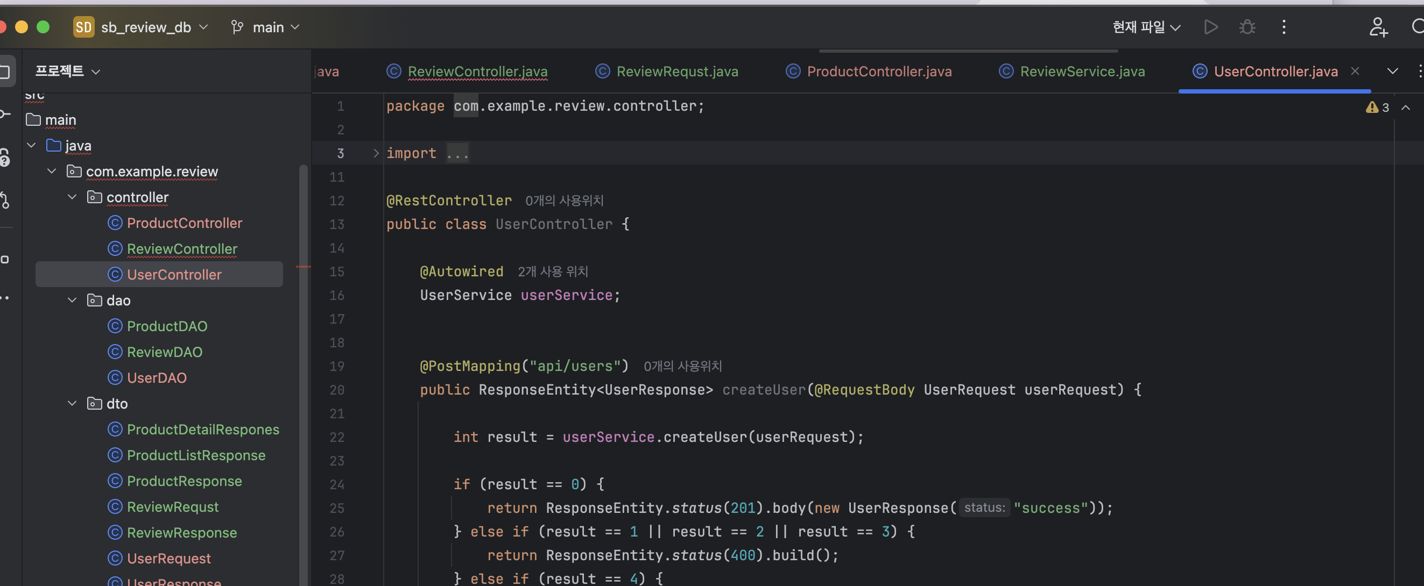Select the main folder in project tree
The image size is (1424, 586).
tap(60, 119)
